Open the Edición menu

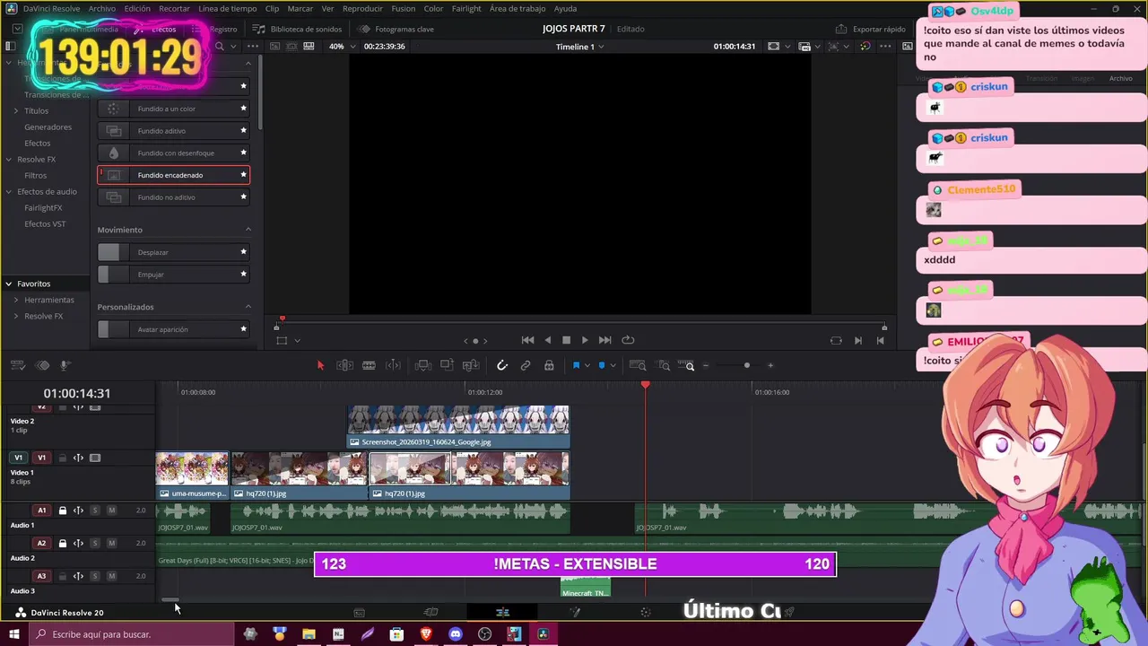click(137, 8)
